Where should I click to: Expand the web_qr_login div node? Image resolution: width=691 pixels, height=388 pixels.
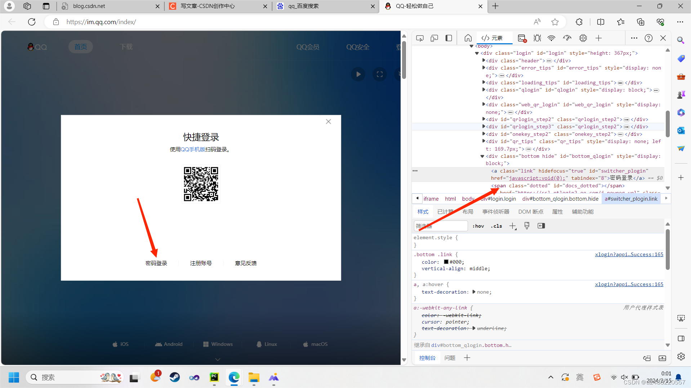point(484,104)
